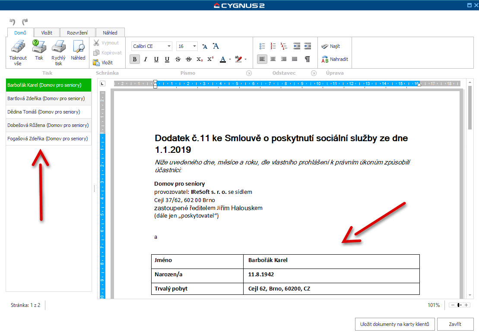Toggle single underline formatting
The height and width of the screenshot is (335, 479).
point(156,59)
